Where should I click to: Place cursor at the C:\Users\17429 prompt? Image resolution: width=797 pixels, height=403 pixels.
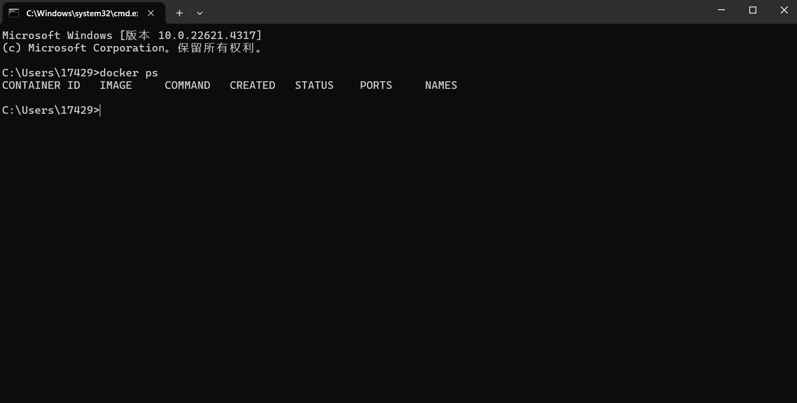pyautogui.click(x=49, y=110)
